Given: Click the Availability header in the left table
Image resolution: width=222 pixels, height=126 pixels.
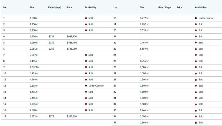Looking at the screenshot, I should [x=90, y=7].
